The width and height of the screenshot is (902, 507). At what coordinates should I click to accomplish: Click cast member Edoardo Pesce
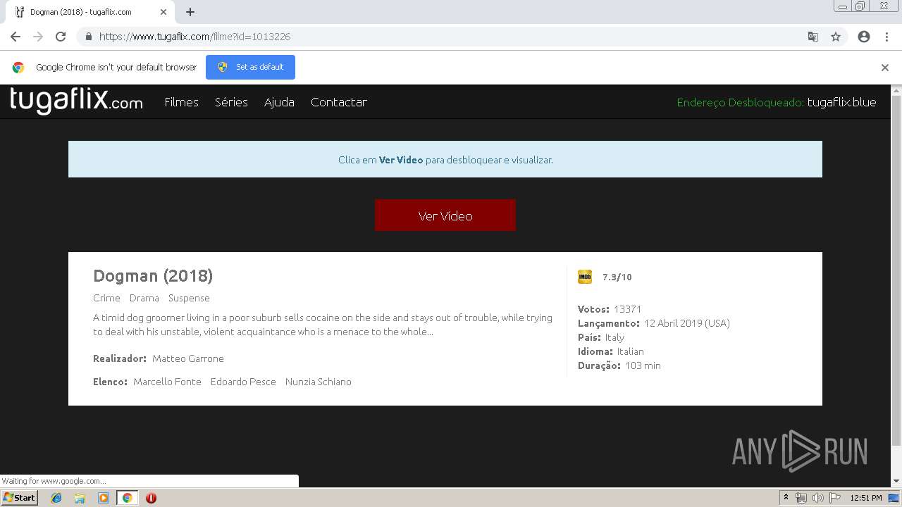(243, 382)
